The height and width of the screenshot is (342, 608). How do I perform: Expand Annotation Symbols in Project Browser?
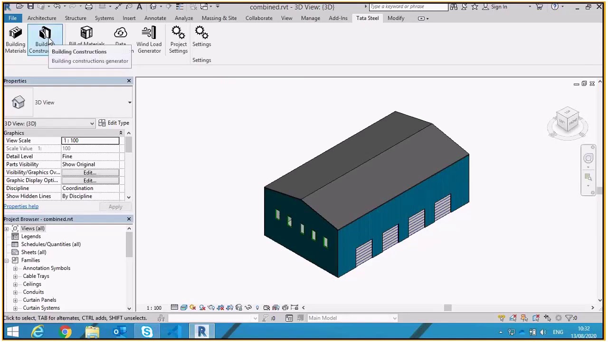pyautogui.click(x=15, y=268)
